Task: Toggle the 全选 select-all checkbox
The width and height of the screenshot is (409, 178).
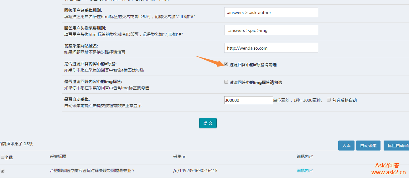Action: pyautogui.click(x=3, y=157)
